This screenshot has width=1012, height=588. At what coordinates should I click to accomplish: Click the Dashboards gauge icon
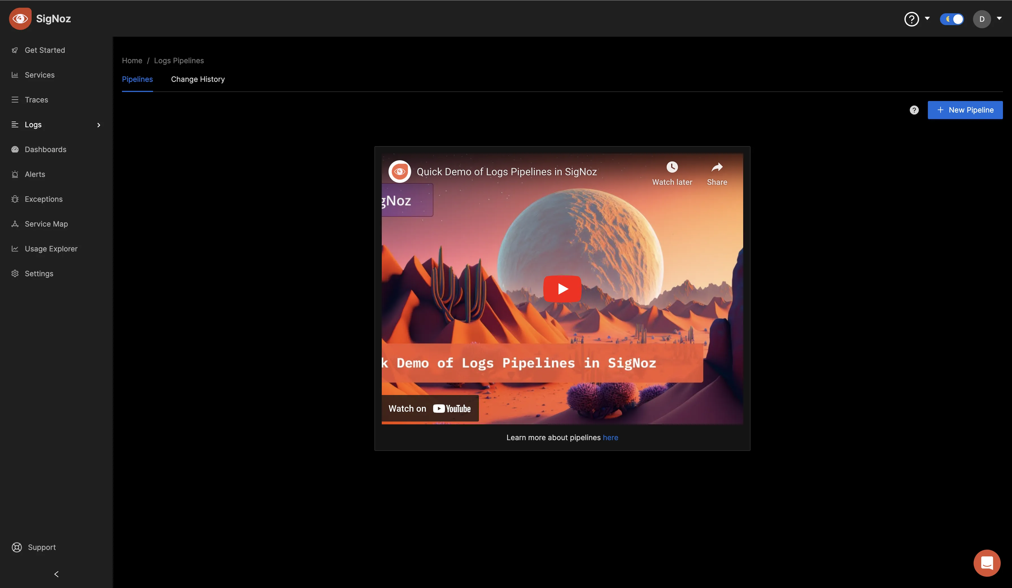15,149
